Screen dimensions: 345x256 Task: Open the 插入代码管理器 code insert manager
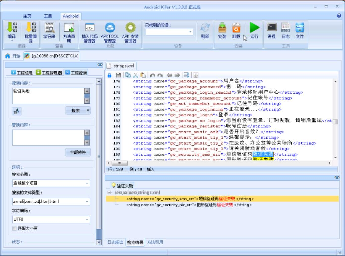pos(89,32)
